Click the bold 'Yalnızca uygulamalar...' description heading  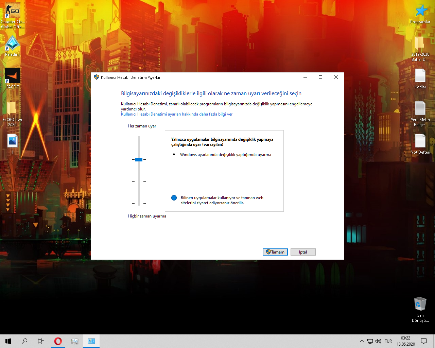(x=222, y=142)
